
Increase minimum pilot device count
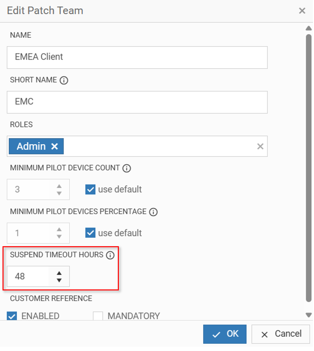coord(59,186)
